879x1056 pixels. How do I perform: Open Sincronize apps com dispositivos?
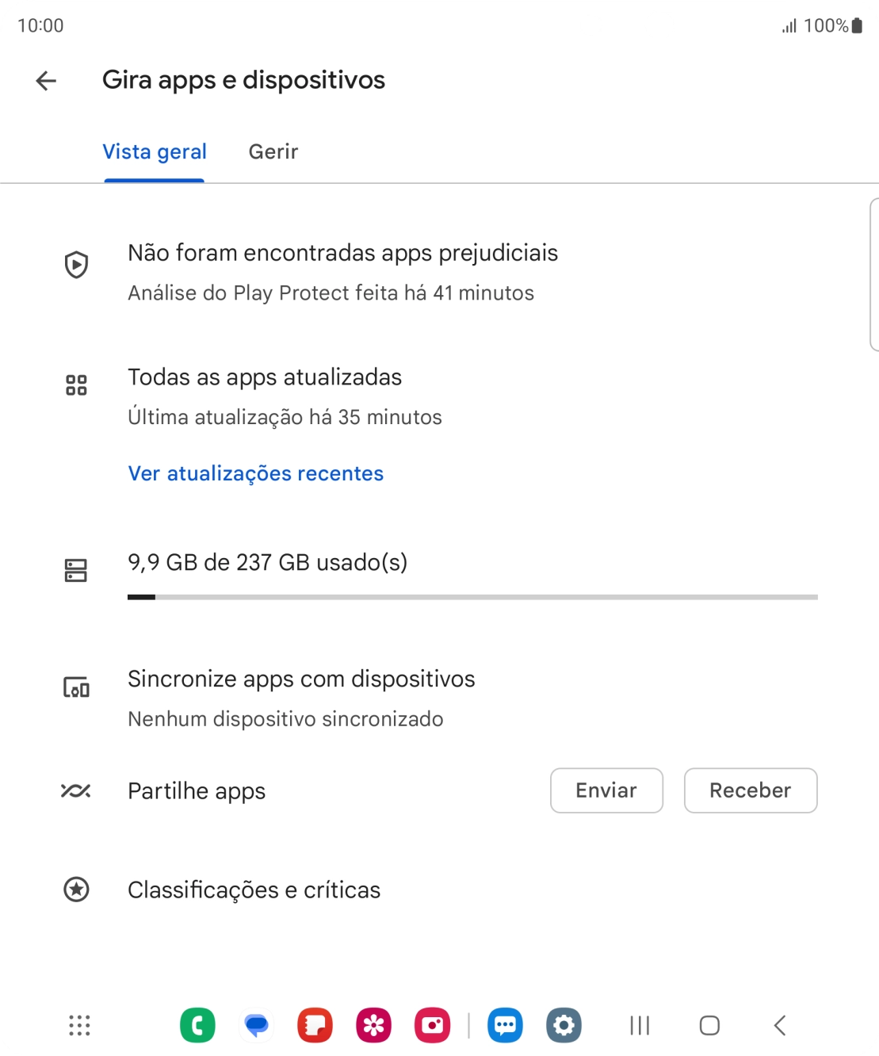click(x=301, y=679)
